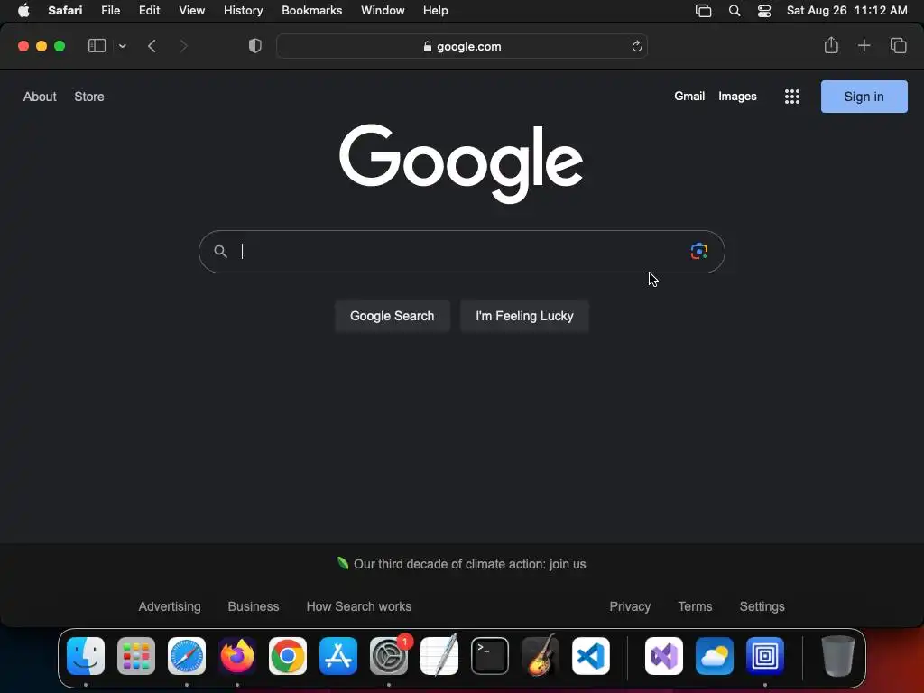This screenshot has height=693, width=924.
Task: Open the About link
Action: (x=40, y=97)
